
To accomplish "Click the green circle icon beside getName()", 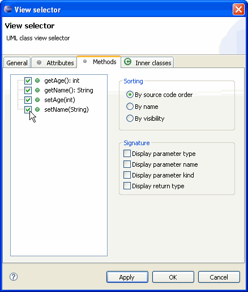I will tap(37, 90).
